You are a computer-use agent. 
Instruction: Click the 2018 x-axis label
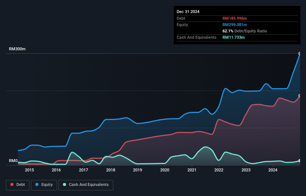click(111, 170)
